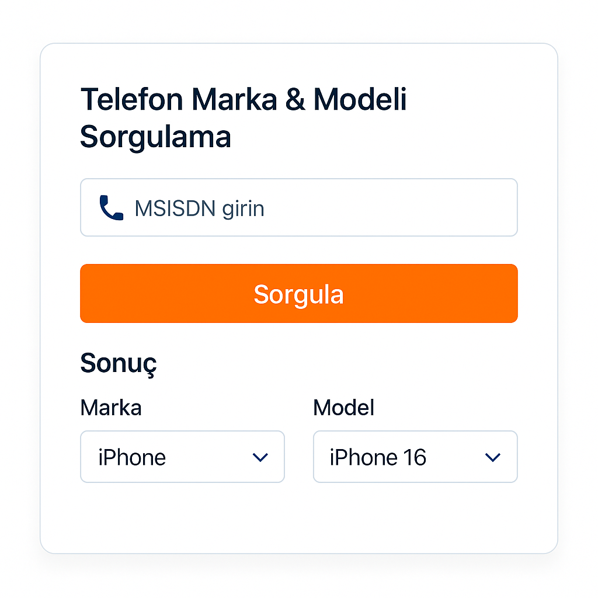Click the MSISDN girin placeholder text

click(x=200, y=209)
